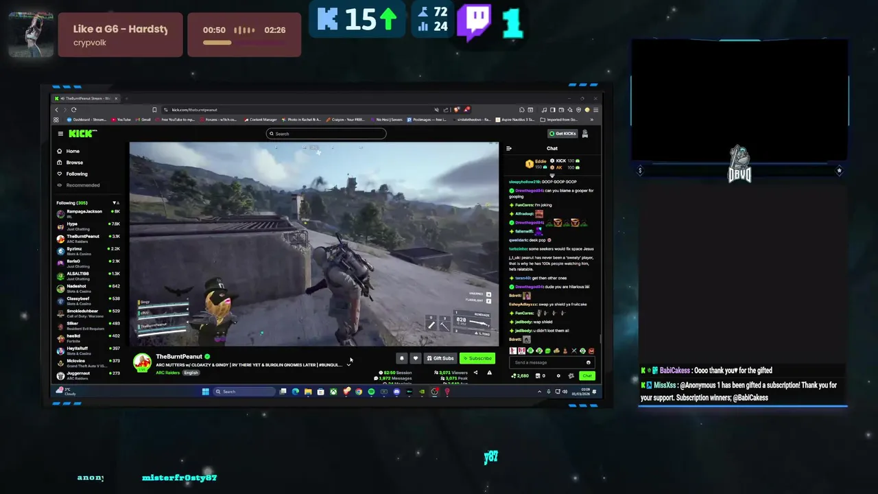Open chat settings gear icon

tap(558, 376)
